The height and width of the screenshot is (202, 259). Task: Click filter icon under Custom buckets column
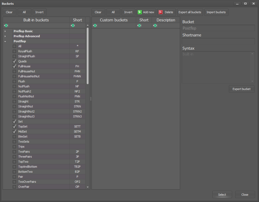(x=95, y=26)
